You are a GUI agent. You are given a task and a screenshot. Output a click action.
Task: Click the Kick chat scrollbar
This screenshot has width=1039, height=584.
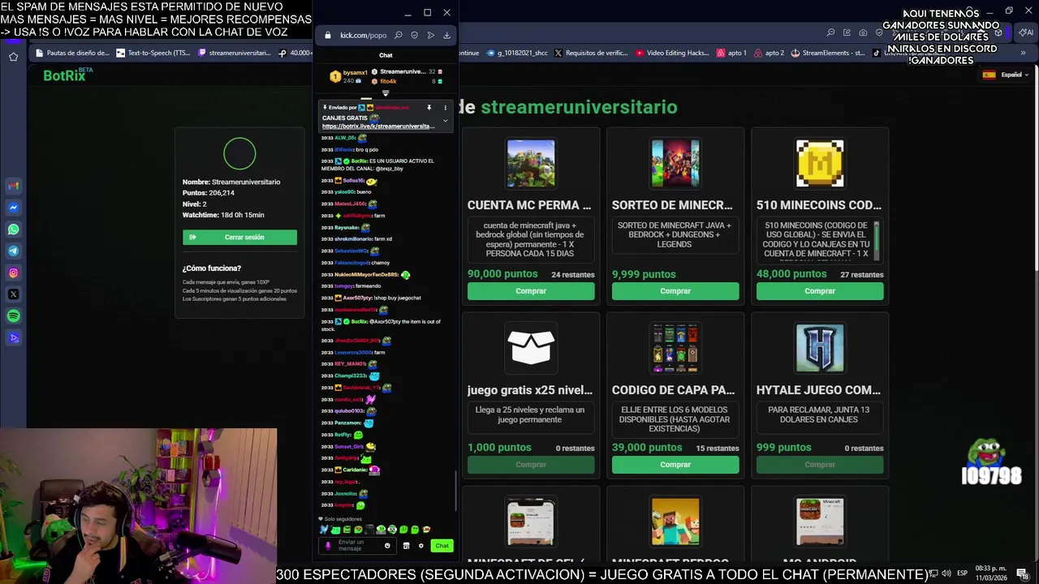[x=455, y=491]
